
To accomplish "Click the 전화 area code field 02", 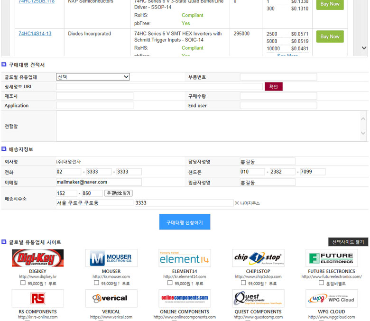I will point(69,172).
